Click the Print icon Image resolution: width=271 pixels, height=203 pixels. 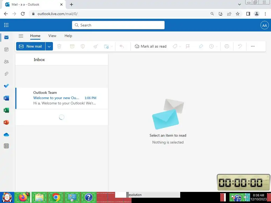(x=227, y=46)
